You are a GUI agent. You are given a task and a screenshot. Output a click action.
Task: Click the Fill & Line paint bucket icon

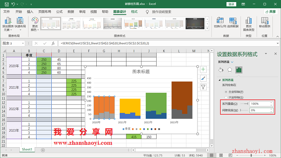(x=221, y=70)
